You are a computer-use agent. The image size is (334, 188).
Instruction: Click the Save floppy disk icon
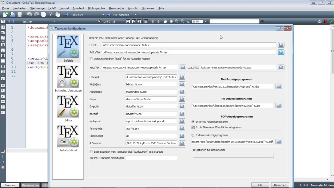tap(20, 15)
